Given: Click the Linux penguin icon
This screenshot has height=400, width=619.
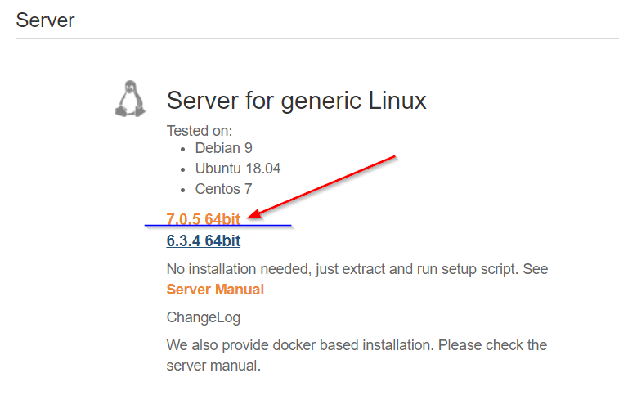Looking at the screenshot, I should pos(129,99).
